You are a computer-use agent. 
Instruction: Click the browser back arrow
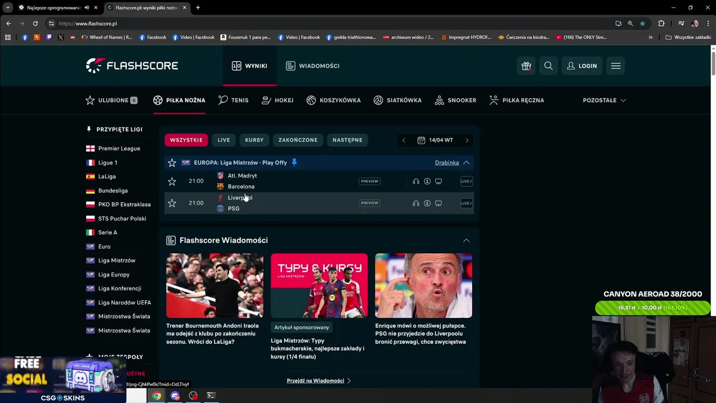[x=8, y=24]
